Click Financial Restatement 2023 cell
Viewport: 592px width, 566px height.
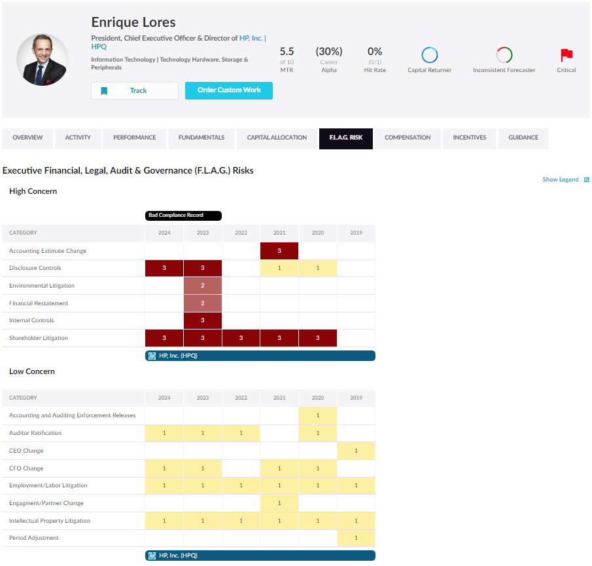(x=203, y=303)
